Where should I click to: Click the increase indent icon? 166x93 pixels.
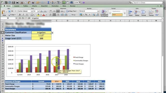click(x=66, y=15)
